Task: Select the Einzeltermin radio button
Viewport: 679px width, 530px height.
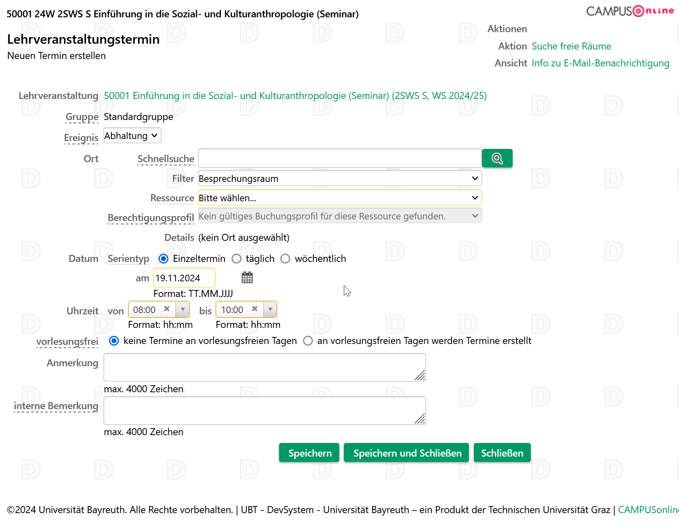Action: tap(163, 259)
